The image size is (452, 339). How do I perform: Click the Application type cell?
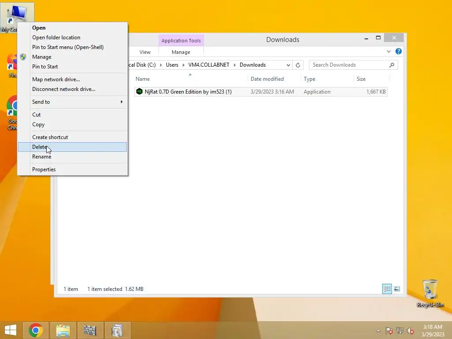[x=317, y=92]
